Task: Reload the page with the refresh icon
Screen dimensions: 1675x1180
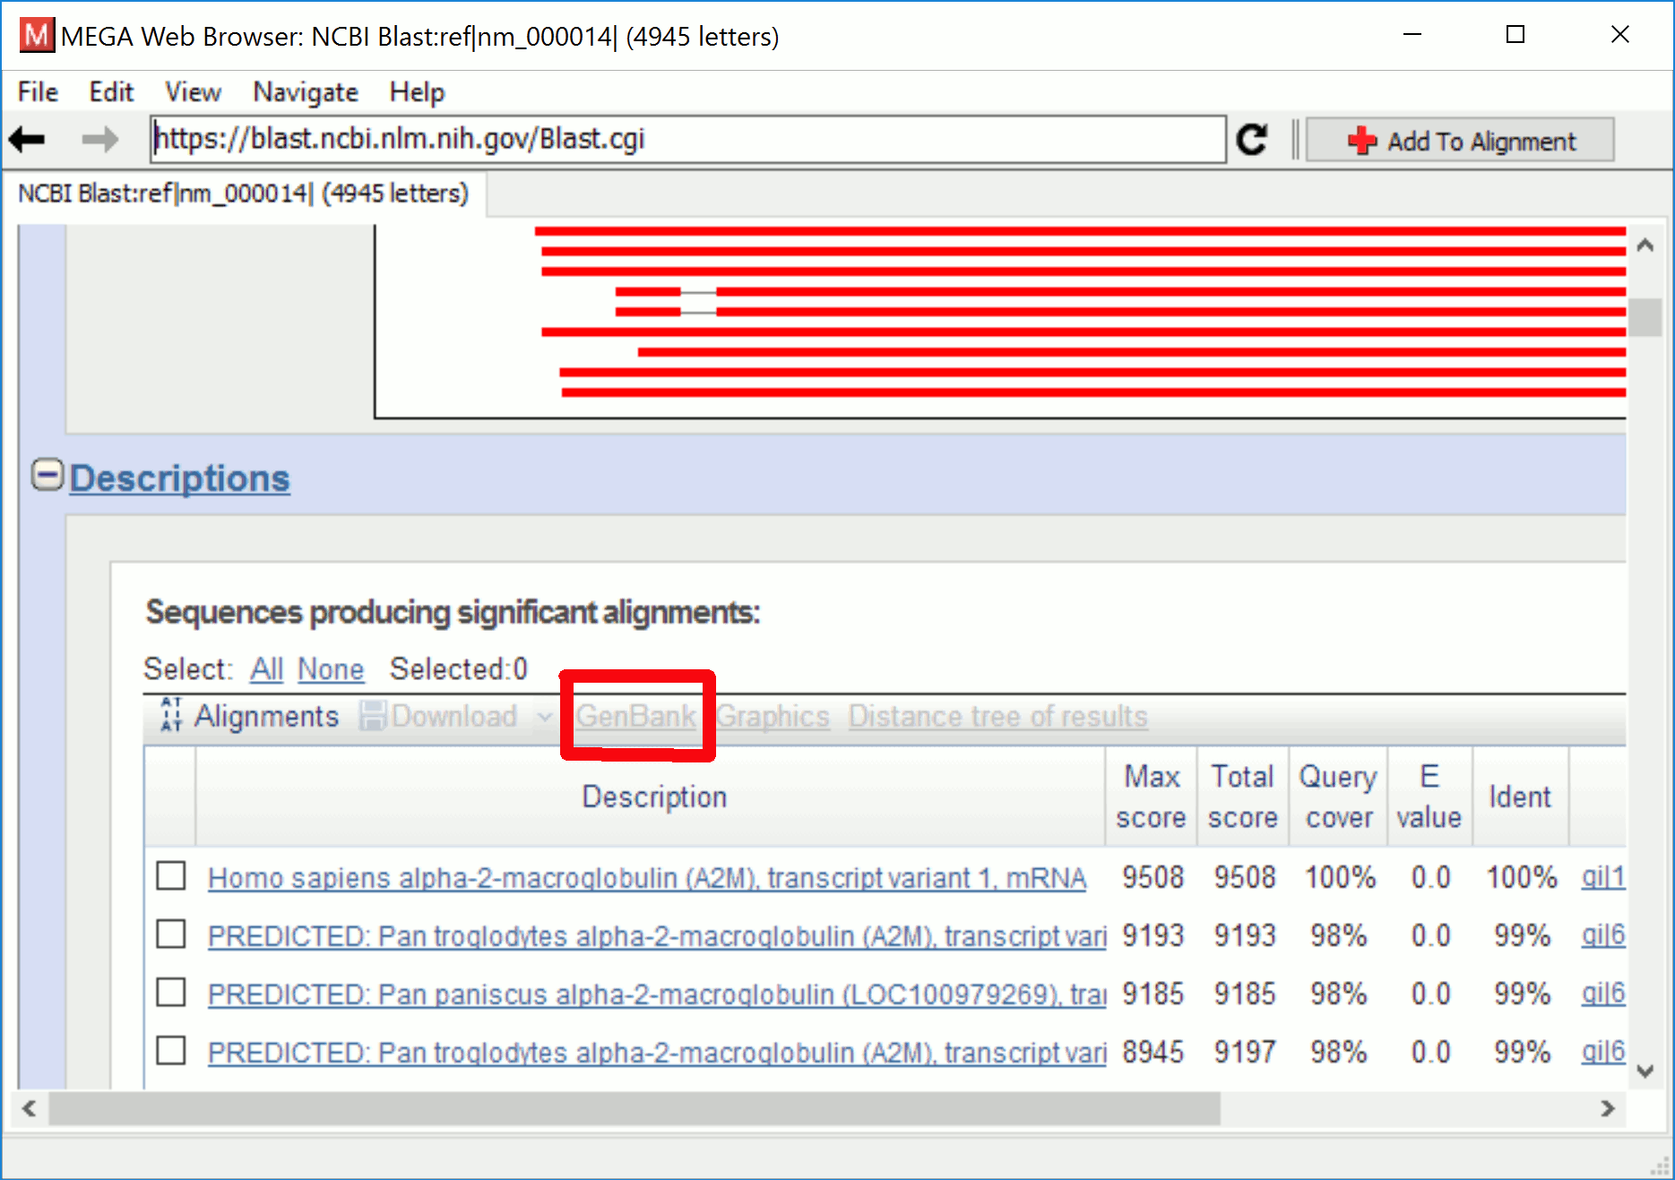Action: [1252, 139]
